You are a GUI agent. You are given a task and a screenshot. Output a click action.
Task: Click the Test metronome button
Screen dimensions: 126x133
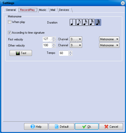coord(21,53)
